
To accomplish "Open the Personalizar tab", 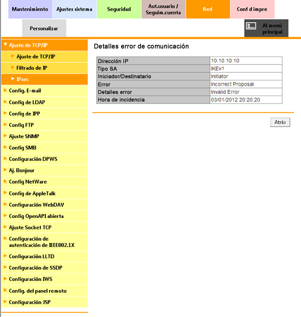I will coord(44,28).
